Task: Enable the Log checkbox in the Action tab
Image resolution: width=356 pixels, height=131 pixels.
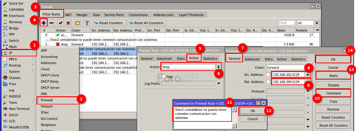Action: 164,76
